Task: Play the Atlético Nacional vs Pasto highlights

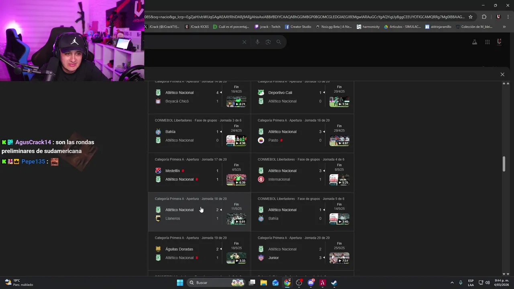Action: click(x=339, y=140)
